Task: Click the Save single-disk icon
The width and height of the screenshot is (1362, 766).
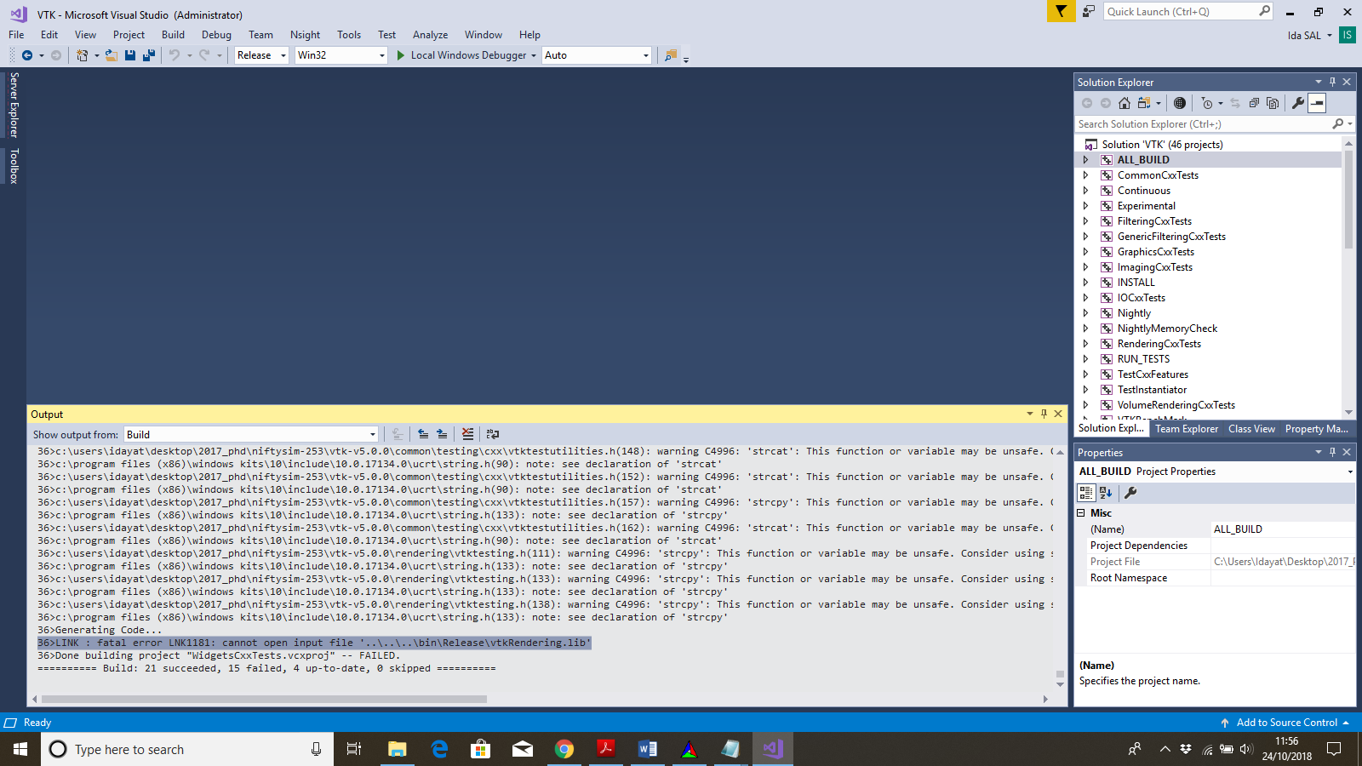Action: pyautogui.click(x=130, y=55)
